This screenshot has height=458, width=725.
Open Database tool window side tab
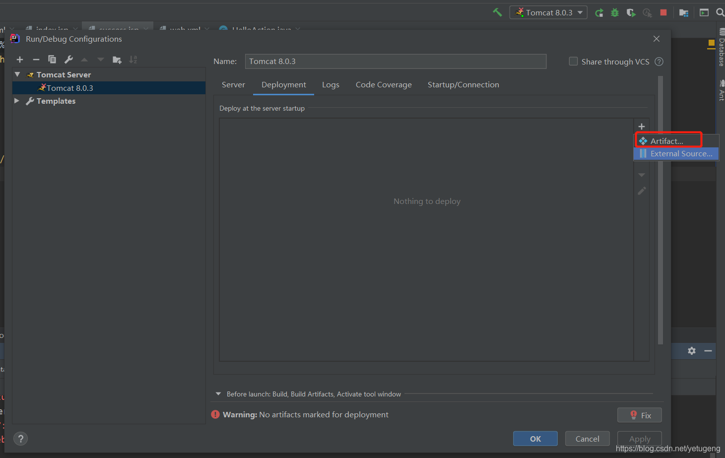(722, 48)
